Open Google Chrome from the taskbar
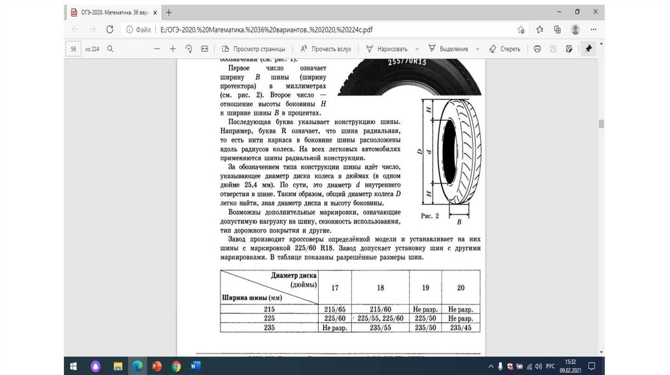 click(x=176, y=366)
